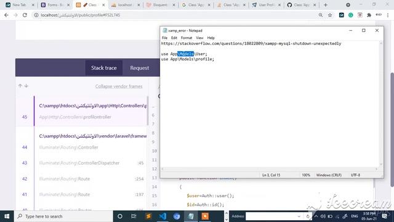394x222 pixels.
Task: Open Task View on the taskbar
Action: 134,216
